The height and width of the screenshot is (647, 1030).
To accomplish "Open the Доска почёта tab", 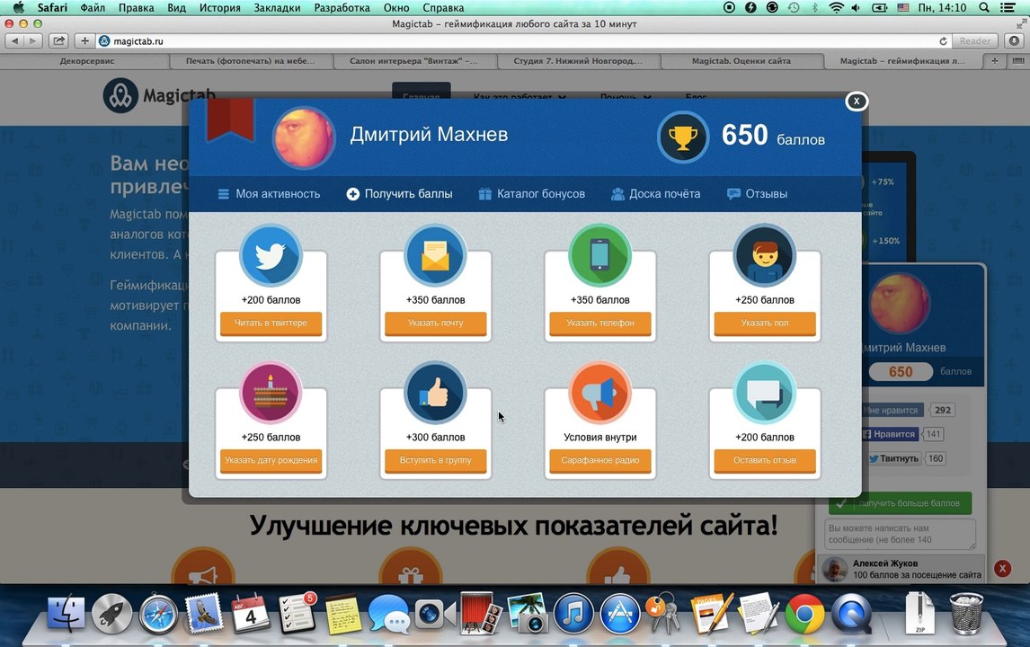I will tap(655, 194).
